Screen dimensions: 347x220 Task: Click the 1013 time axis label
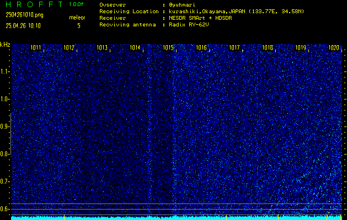[x=102, y=47]
